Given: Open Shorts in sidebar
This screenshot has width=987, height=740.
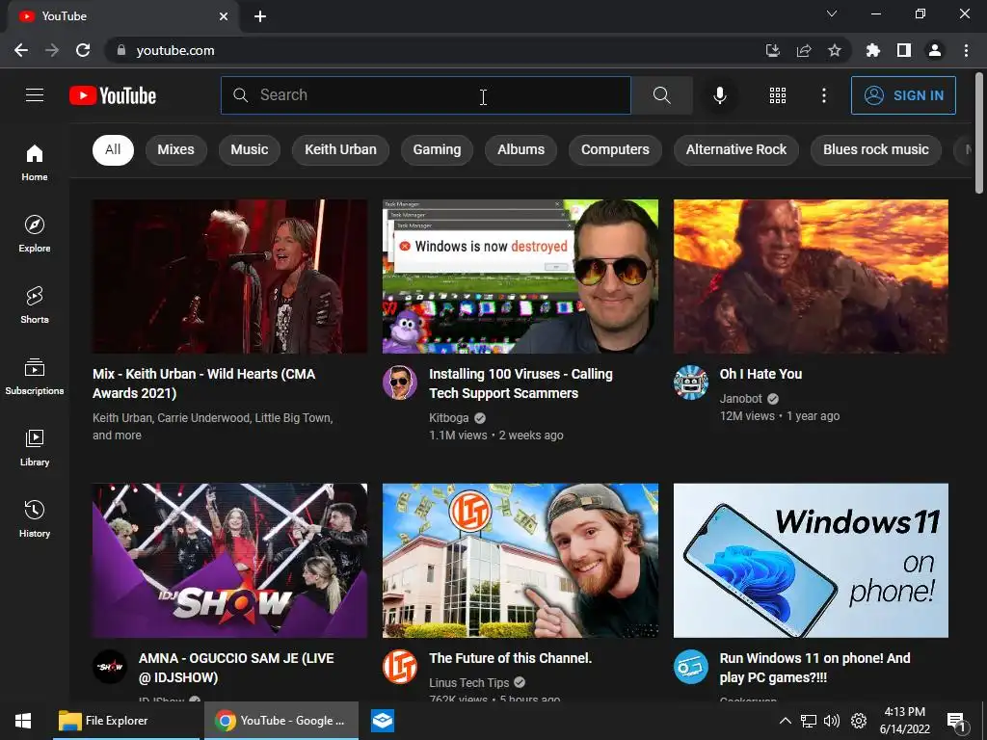Looking at the screenshot, I should click(35, 304).
